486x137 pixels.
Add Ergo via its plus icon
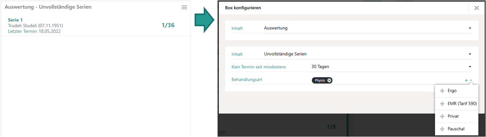pyautogui.click(x=442, y=91)
